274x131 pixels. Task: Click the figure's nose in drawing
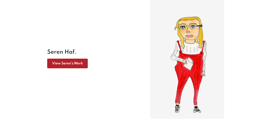tap(188, 31)
